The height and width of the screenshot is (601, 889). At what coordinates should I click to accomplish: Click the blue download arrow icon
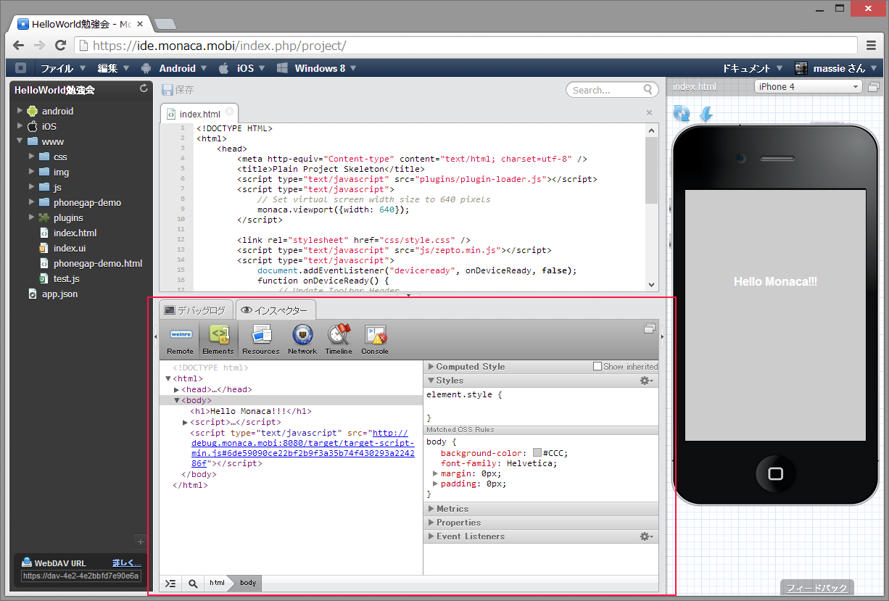click(x=706, y=114)
